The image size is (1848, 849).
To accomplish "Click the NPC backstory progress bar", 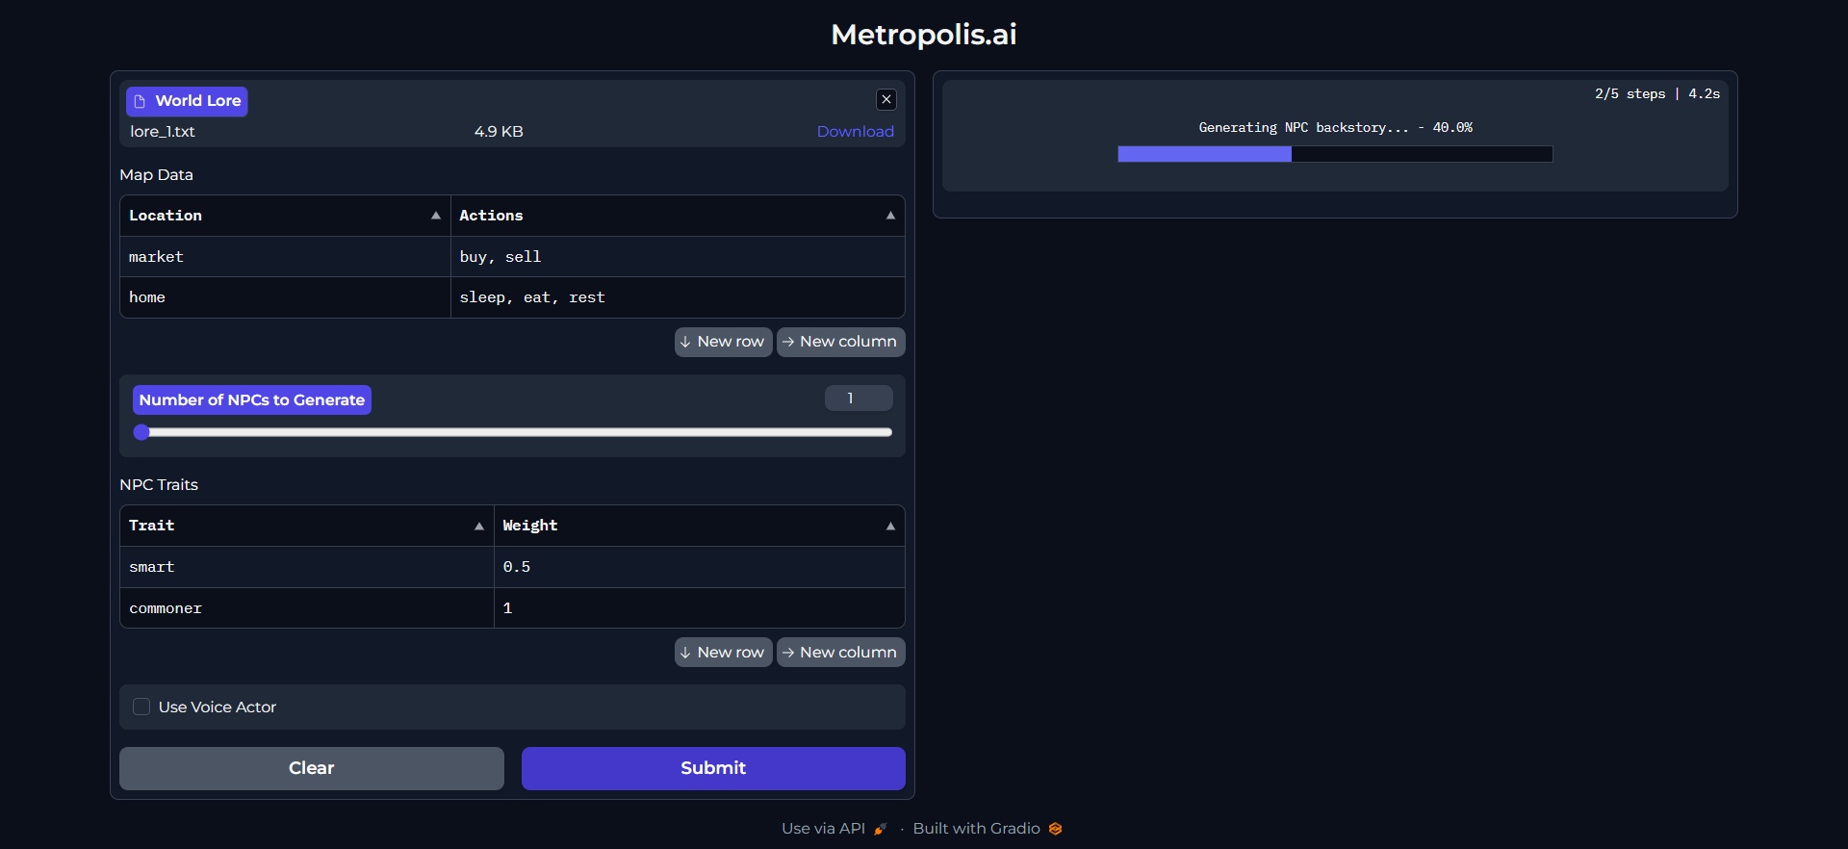I will coord(1335,154).
